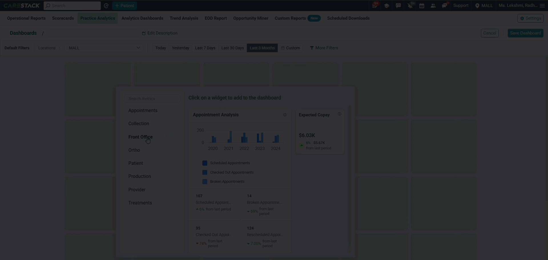Open the Operational Reports tab
The width and height of the screenshot is (548, 260).
tap(26, 18)
